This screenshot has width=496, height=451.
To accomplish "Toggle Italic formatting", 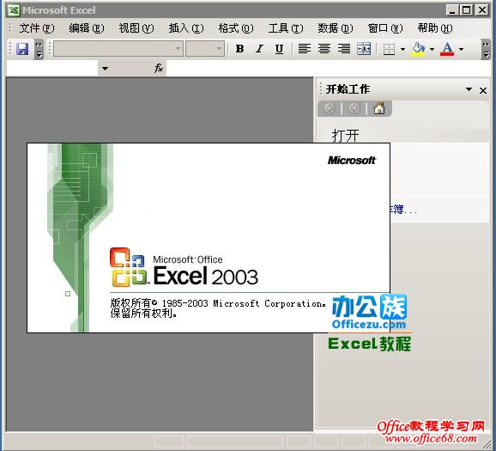I will pyautogui.click(x=260, y=49).
